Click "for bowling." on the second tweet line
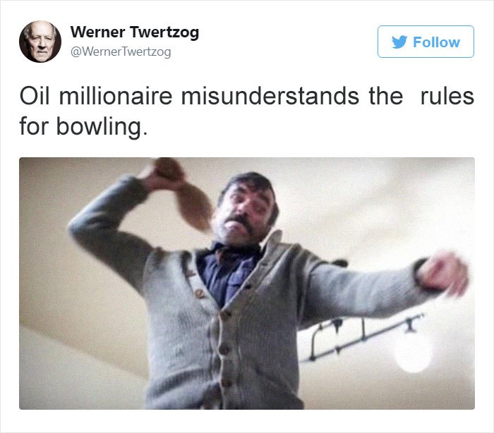 click(x=83, y=127)
